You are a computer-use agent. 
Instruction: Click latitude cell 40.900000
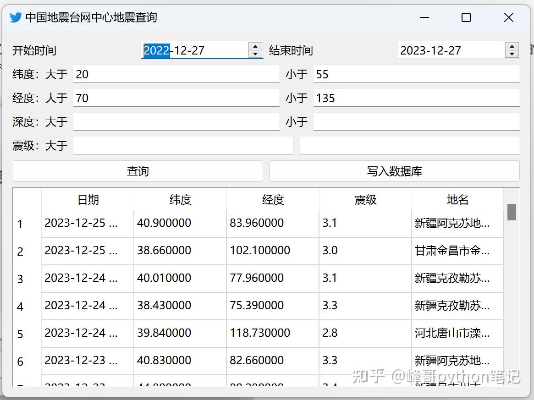coord(181,224)
